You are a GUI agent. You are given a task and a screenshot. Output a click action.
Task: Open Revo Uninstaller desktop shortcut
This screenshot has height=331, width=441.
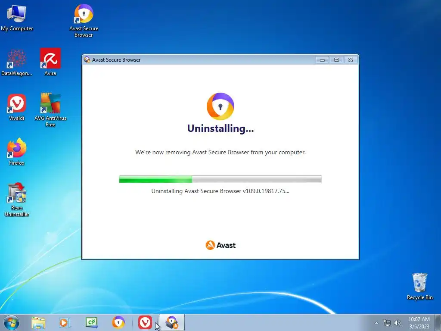[x=17, y=200]
